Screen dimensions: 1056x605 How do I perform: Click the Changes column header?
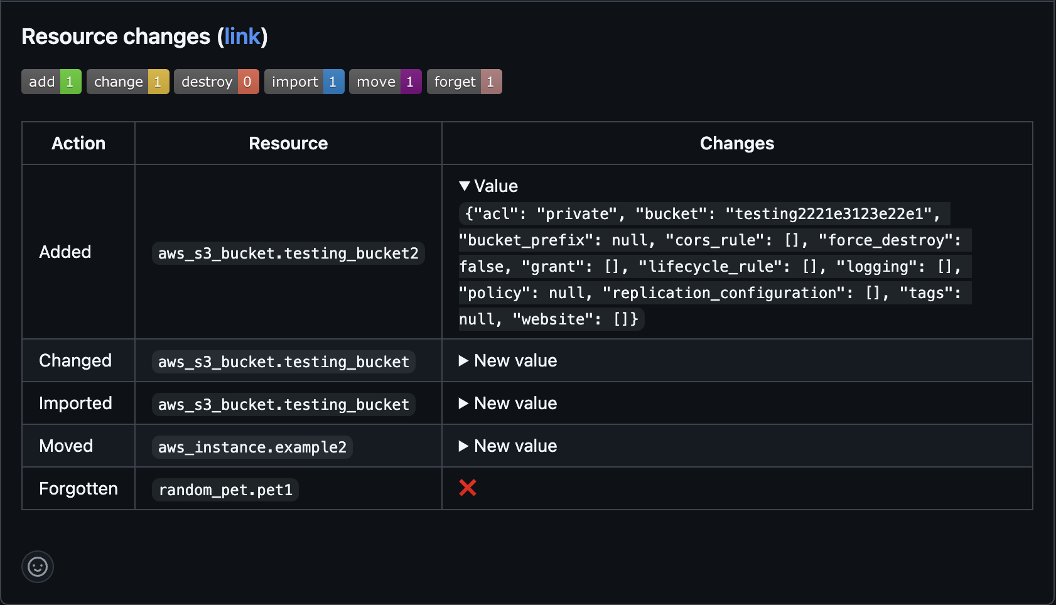[x=737, y=143]
